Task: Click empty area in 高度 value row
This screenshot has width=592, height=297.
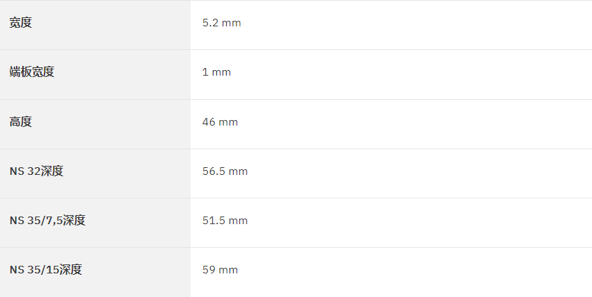Action: click(x=415, y=124)
